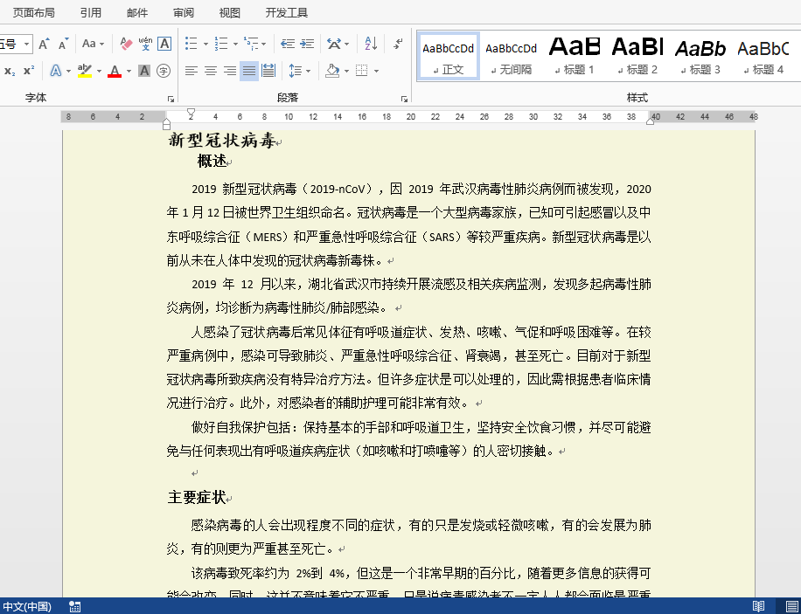Screen dimensions: 801x614
Task: Expand the bullet list options dropdown
Action: pyautogui.click(x=205, y=45)
